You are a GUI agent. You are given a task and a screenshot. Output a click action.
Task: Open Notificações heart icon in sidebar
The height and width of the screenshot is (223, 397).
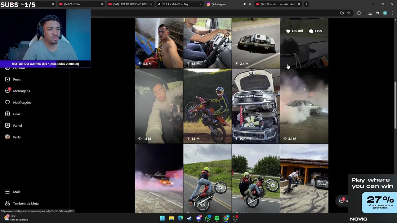pos(7,102)
